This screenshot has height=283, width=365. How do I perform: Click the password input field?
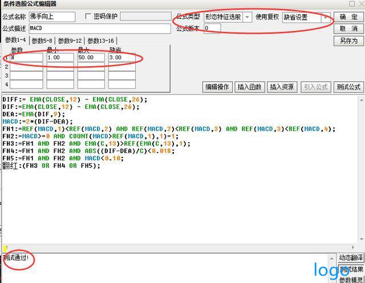click(x=146, y=17)
